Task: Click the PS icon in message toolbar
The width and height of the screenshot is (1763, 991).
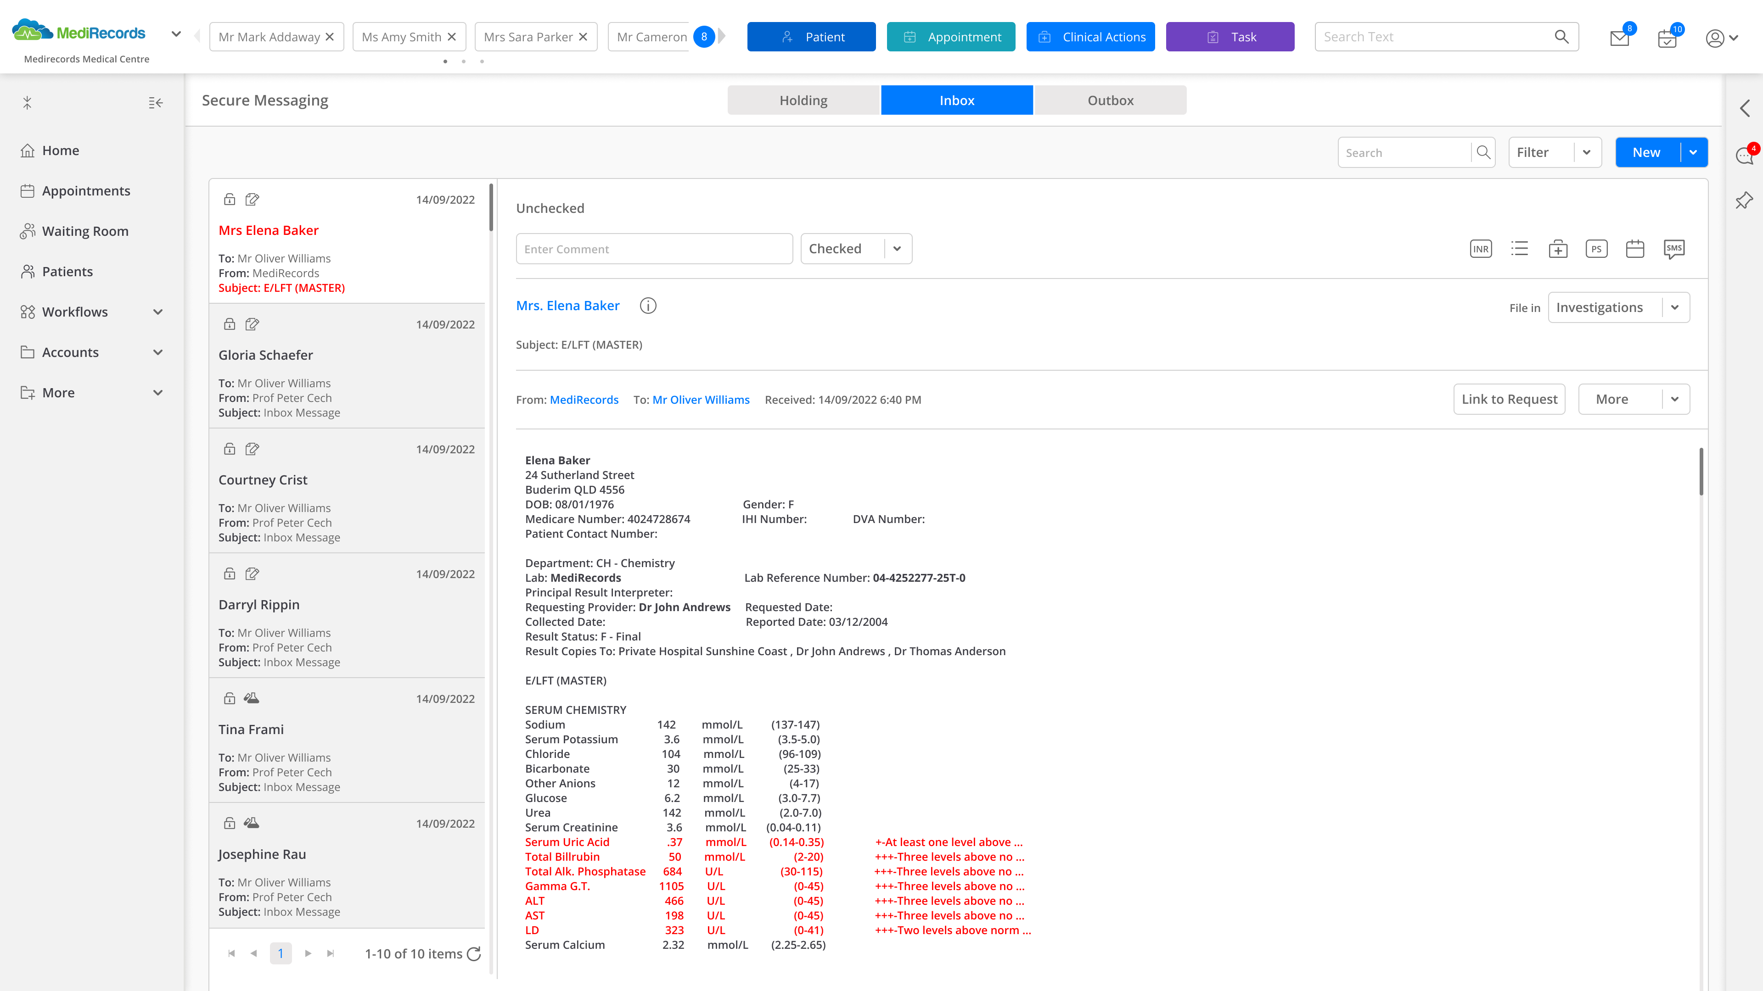Action: pos(1596,249)
